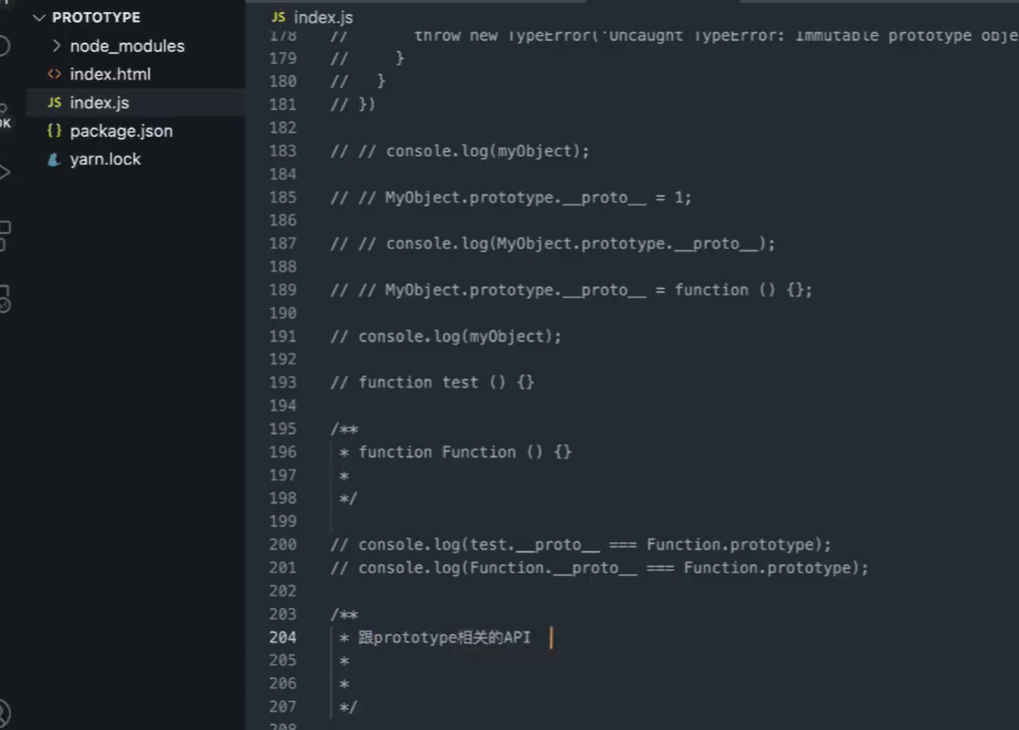Click line number 189 in the gutter
Screen dimensions: 1019x730
[x=282, y=290]
